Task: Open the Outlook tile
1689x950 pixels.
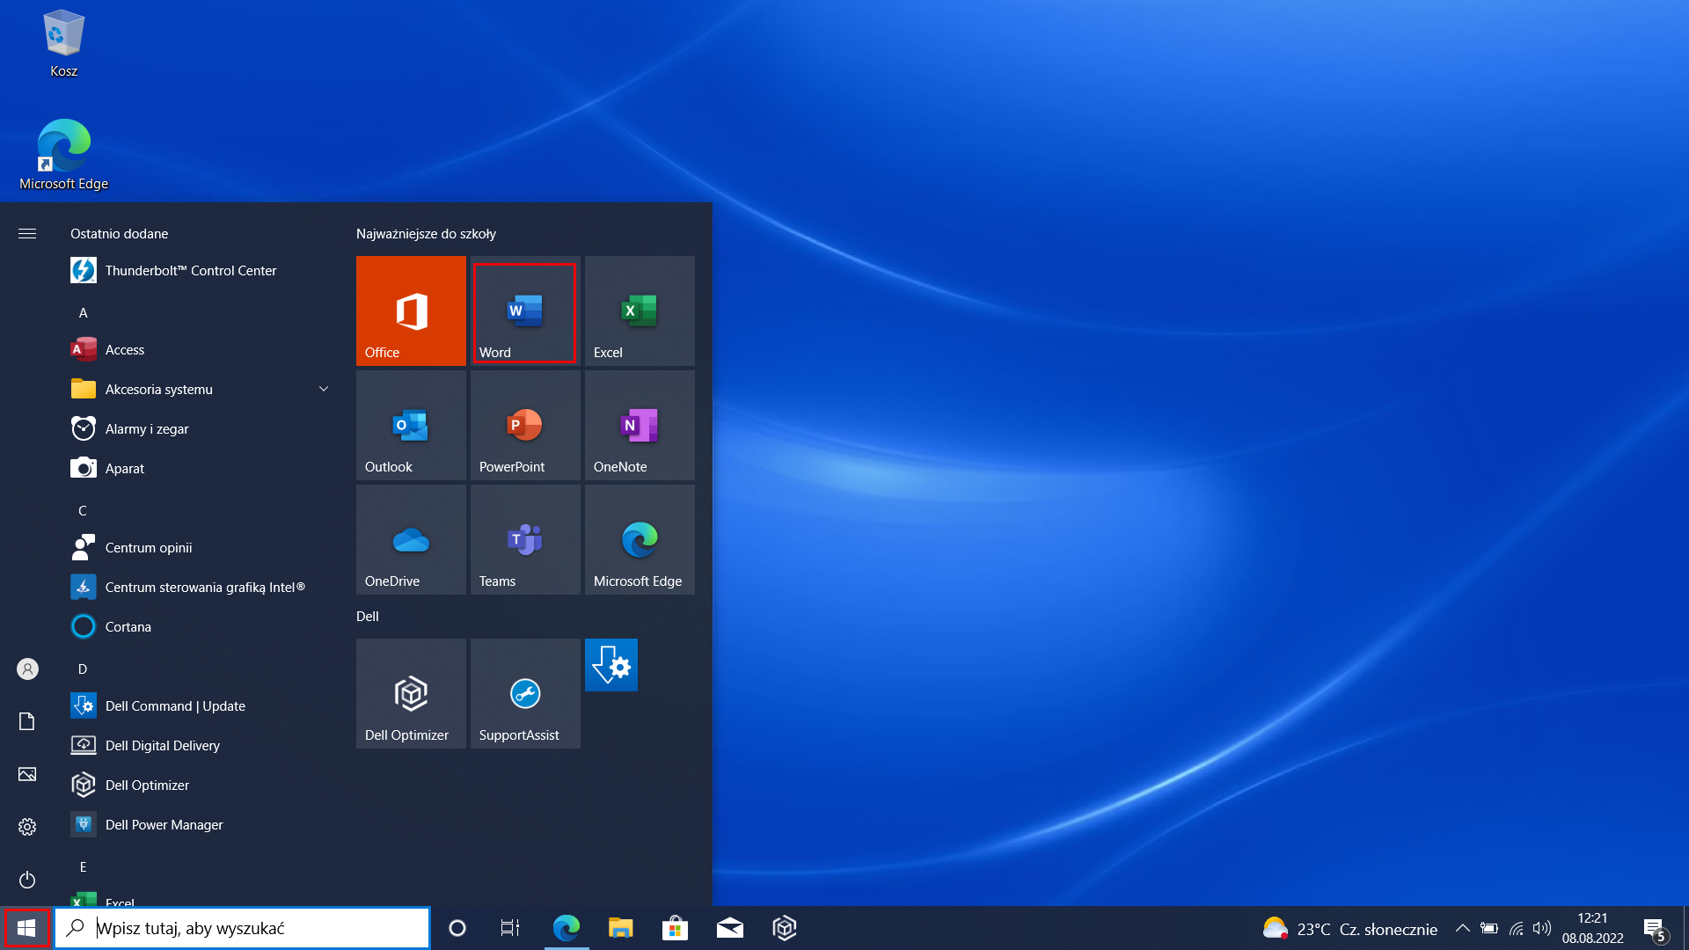Action: click(x=411, y=425)
